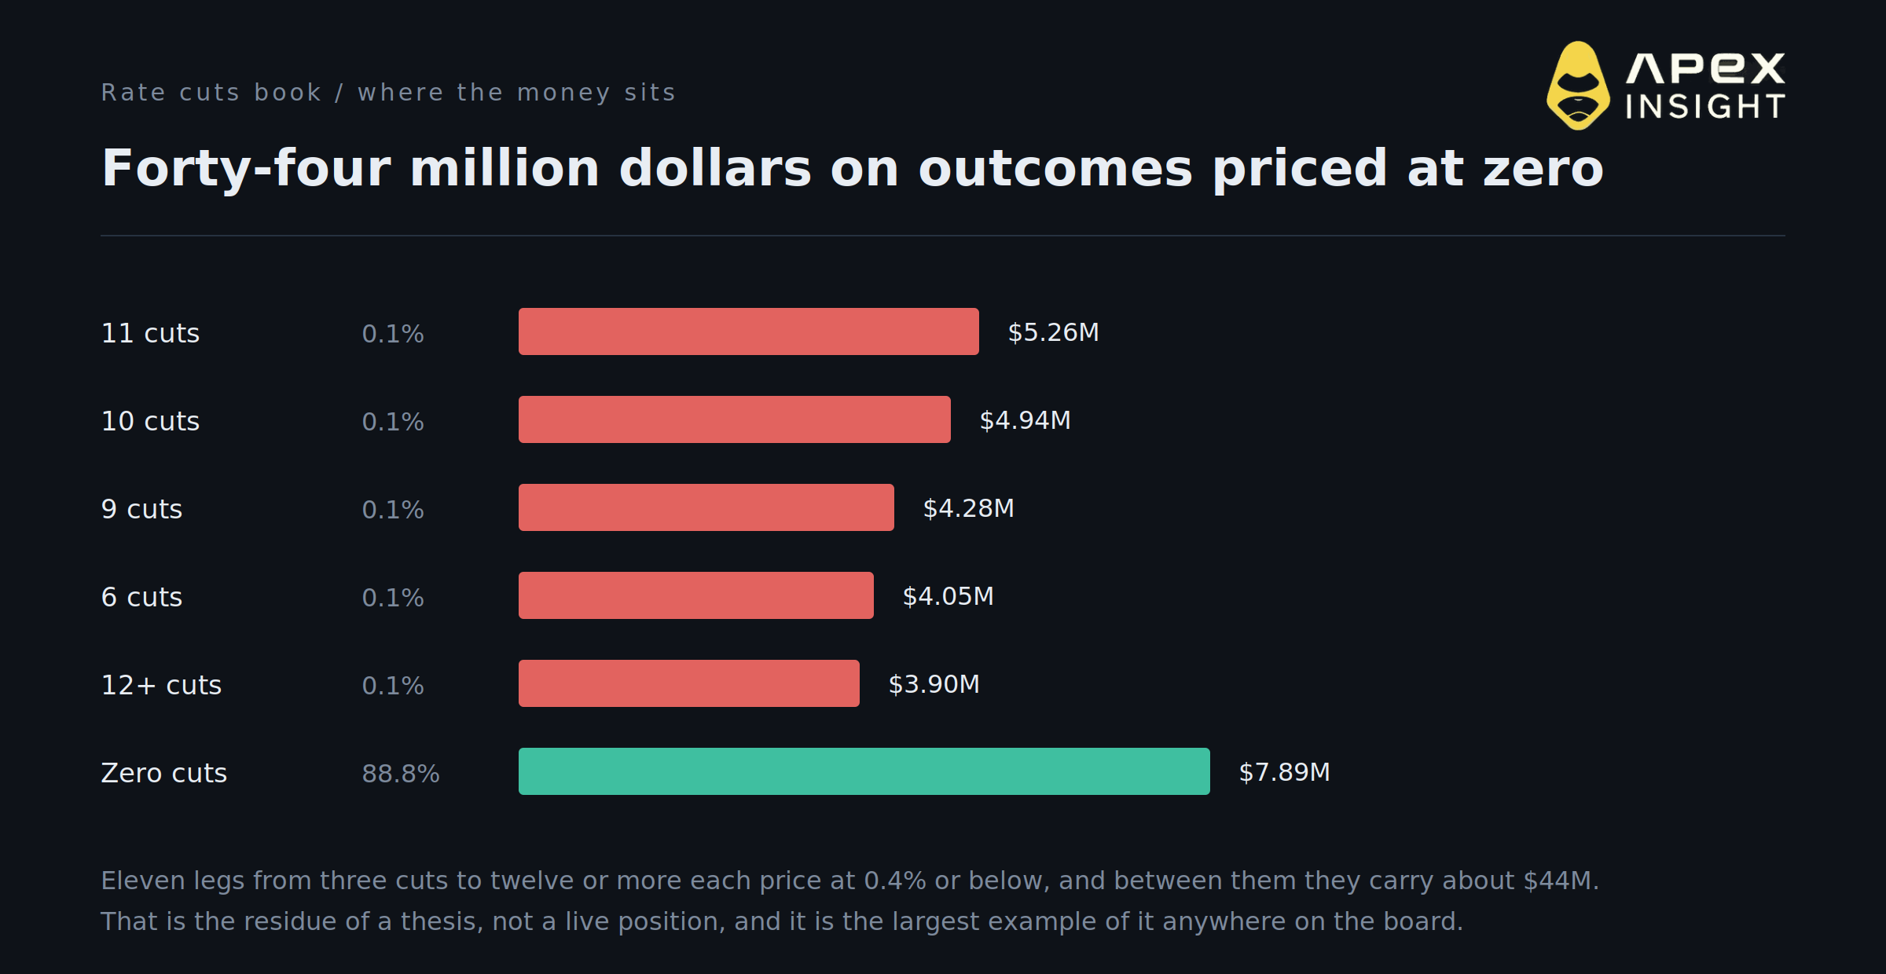Select the $7.89M value label

point(1284,772)
